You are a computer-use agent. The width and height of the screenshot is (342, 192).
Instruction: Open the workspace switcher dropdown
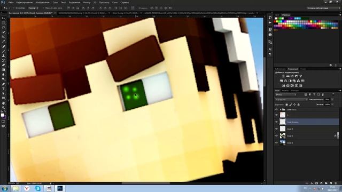pyautogui.click(x=323, y=8)
